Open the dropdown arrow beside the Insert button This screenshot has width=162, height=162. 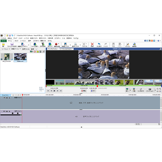[x=130, y=90]
